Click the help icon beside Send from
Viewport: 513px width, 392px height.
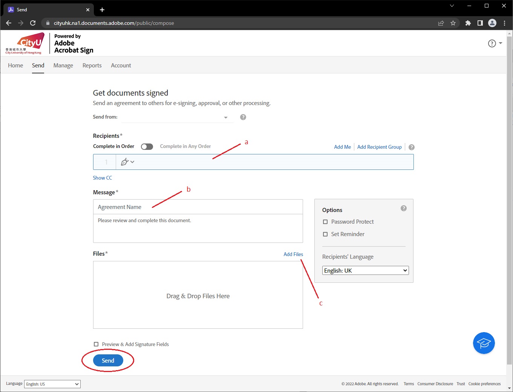[243, 117]
